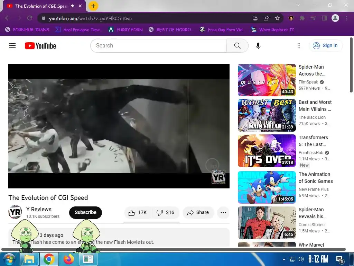The width and height of the screenshot is (354, 266).
Task: Open Chrome profile avatar
Action: [335, 18]
